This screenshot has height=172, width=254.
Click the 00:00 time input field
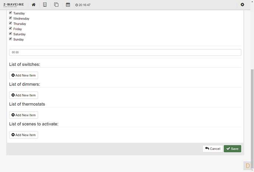[x=125, y=52]
